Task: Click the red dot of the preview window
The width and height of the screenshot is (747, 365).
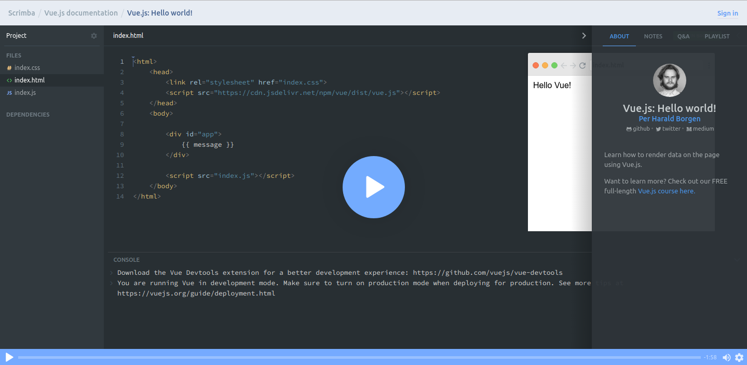Action: pyautogui.click(x=536, y=65)
